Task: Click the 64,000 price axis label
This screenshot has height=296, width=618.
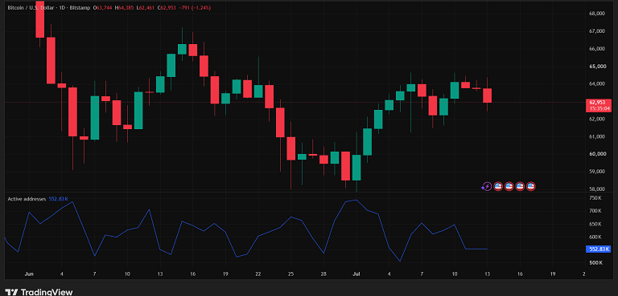Action: (597, 83)
